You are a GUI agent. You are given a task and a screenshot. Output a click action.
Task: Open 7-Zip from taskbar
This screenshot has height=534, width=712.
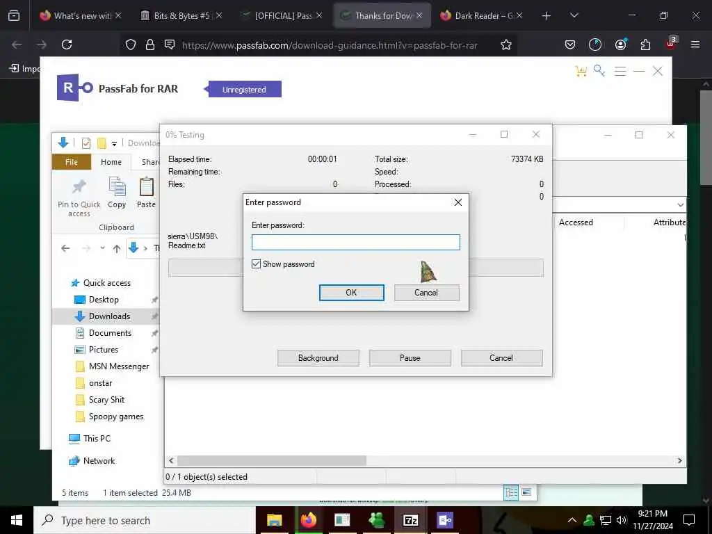[410, 520]
